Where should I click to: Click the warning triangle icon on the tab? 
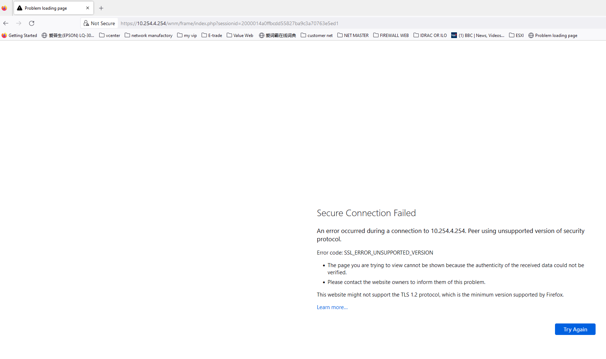click(20, 8)
